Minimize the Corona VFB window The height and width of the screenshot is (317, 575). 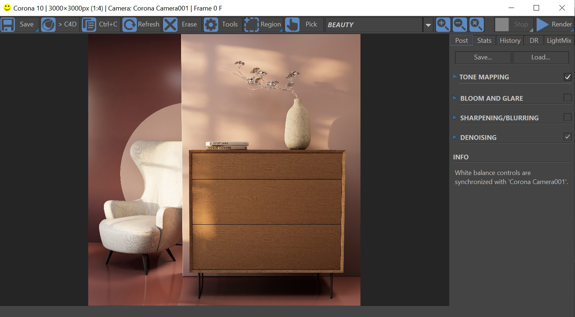point(511,8)
